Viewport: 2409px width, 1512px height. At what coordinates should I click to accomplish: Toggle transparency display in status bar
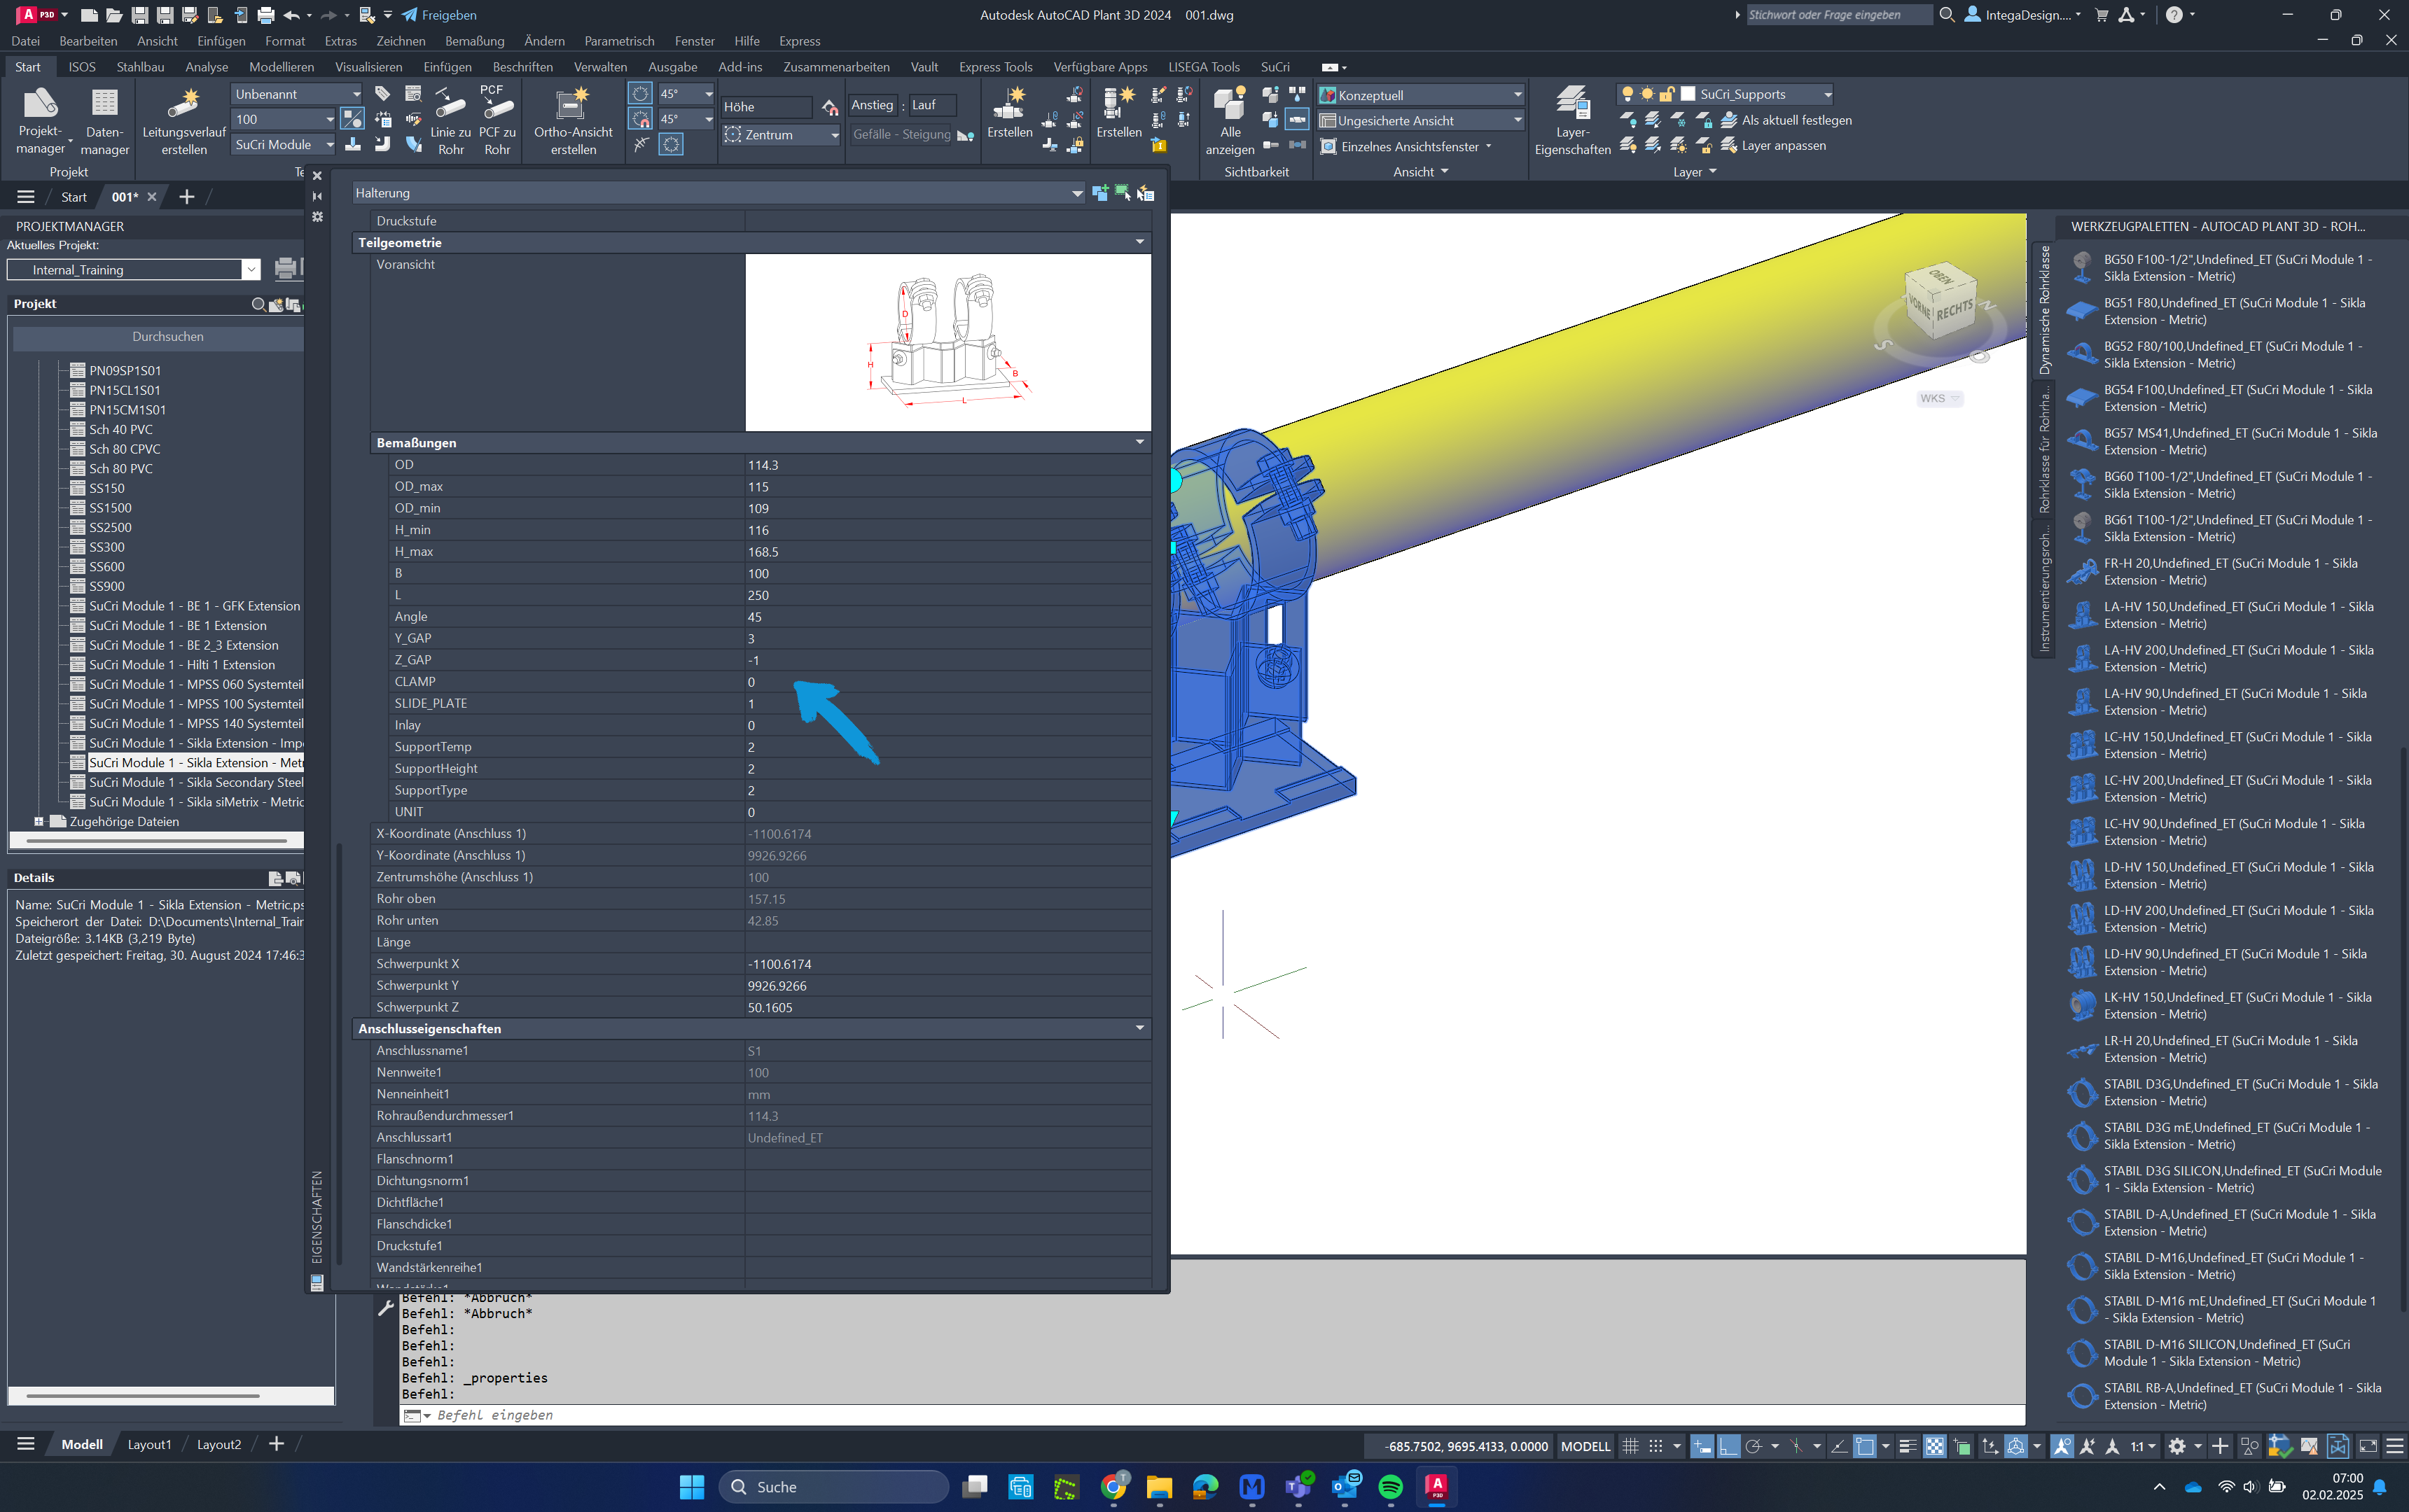1935,1446
